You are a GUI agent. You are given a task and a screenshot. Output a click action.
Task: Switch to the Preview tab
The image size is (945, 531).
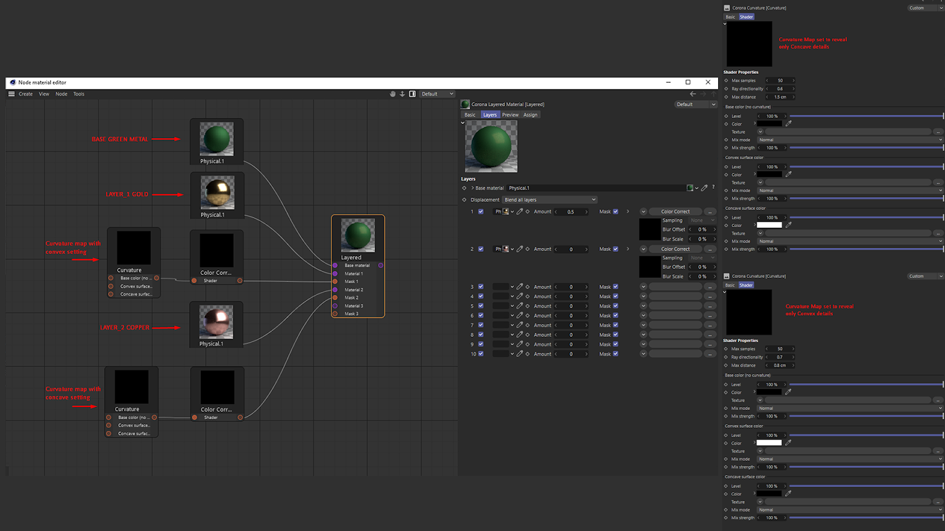510,115
